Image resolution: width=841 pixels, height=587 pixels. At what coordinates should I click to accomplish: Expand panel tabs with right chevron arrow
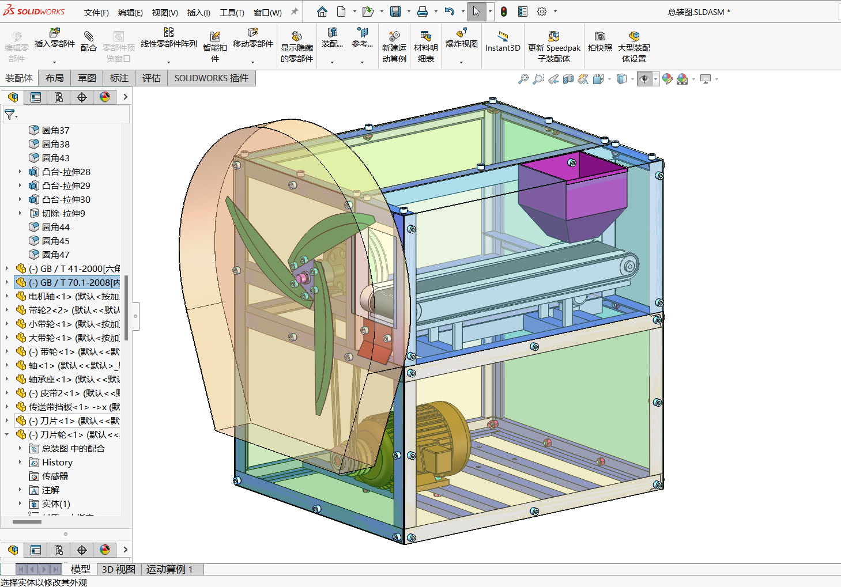pos(125,97)
